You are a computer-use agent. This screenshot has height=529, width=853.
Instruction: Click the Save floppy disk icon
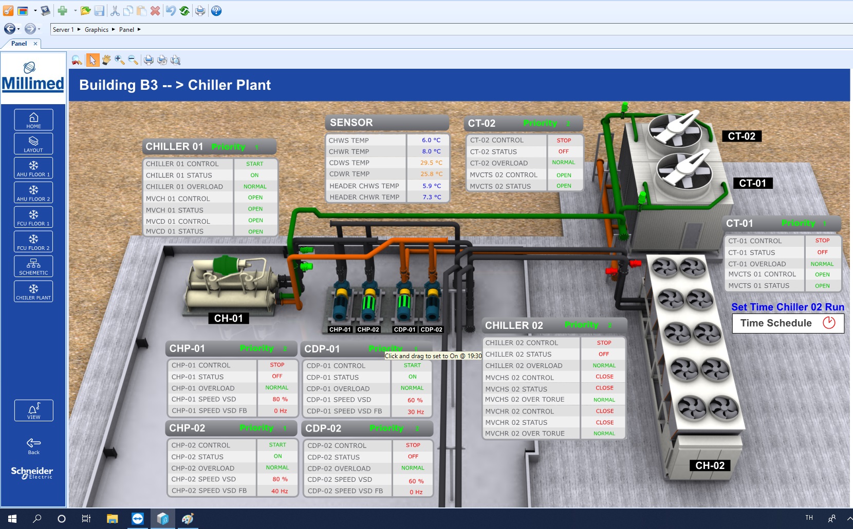click(99, 11)
